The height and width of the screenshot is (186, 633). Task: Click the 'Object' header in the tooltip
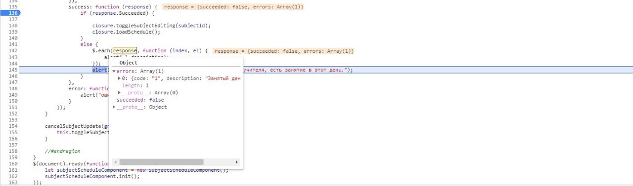129,63
